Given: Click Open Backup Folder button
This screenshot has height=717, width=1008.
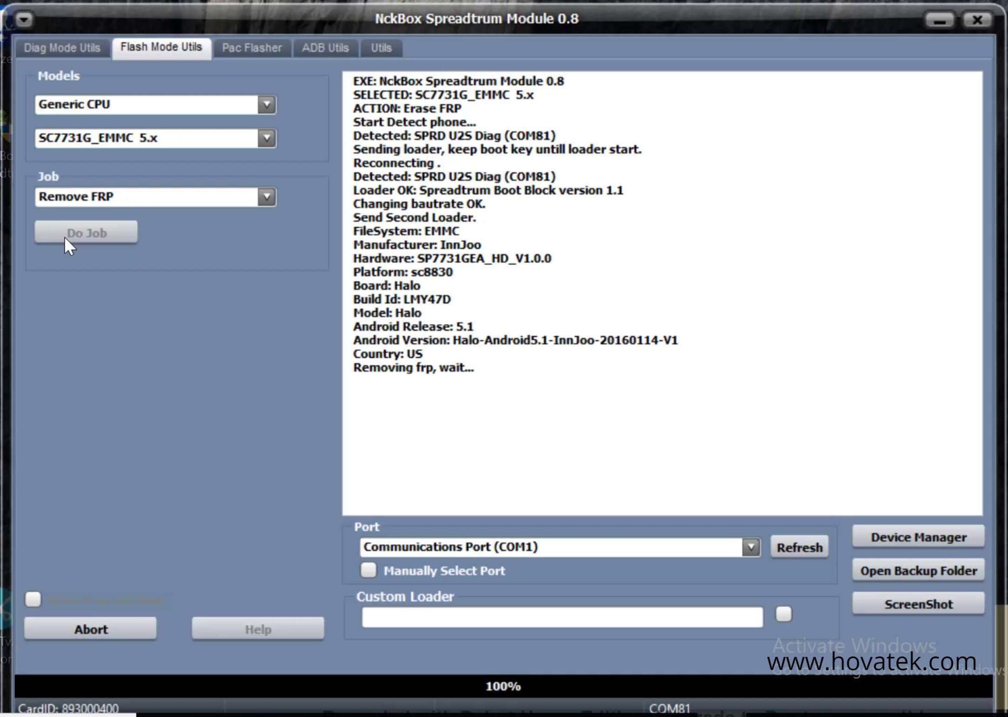Looking at the screenshot, I should point(918,571).
